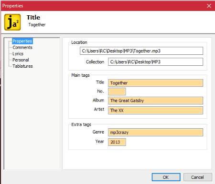Open the Personal section
Screen dimensions: 215x184
(21, 60)
